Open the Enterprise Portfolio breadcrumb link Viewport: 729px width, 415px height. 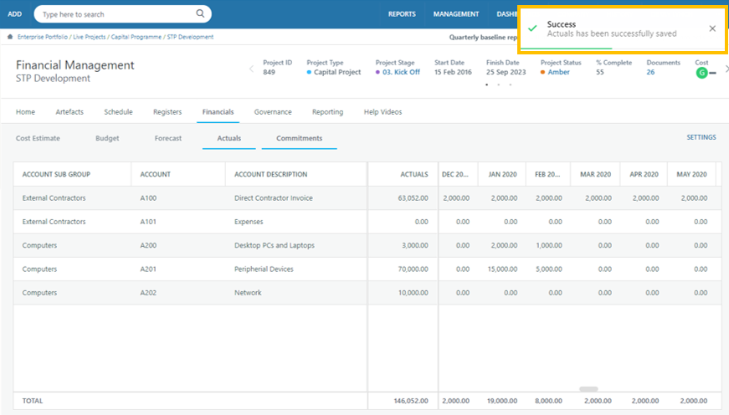(x=43, y=37)
